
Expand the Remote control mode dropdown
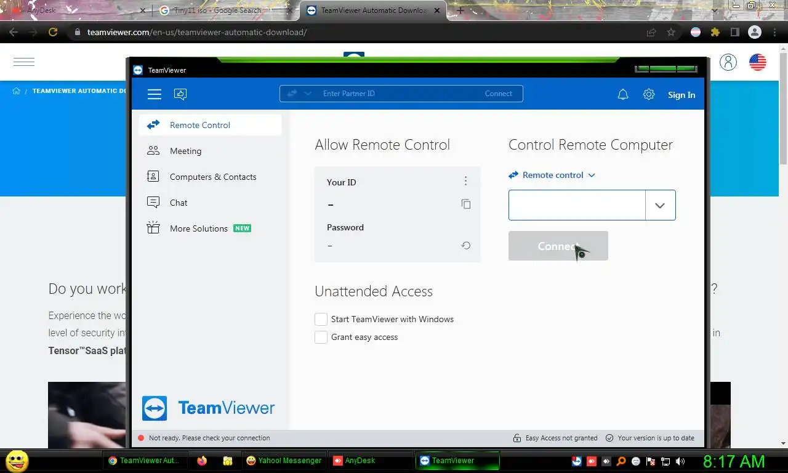point(552,175)
